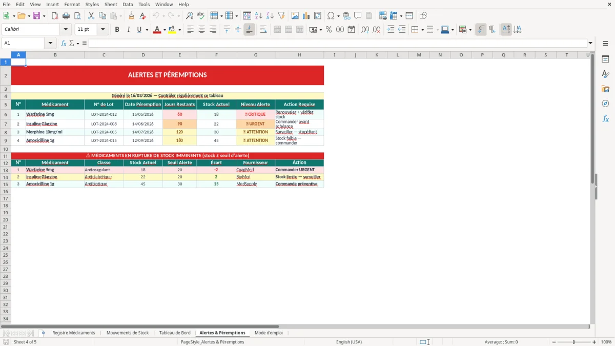Open conditional formatting dropdown arrow

click(x=470, y=30)
